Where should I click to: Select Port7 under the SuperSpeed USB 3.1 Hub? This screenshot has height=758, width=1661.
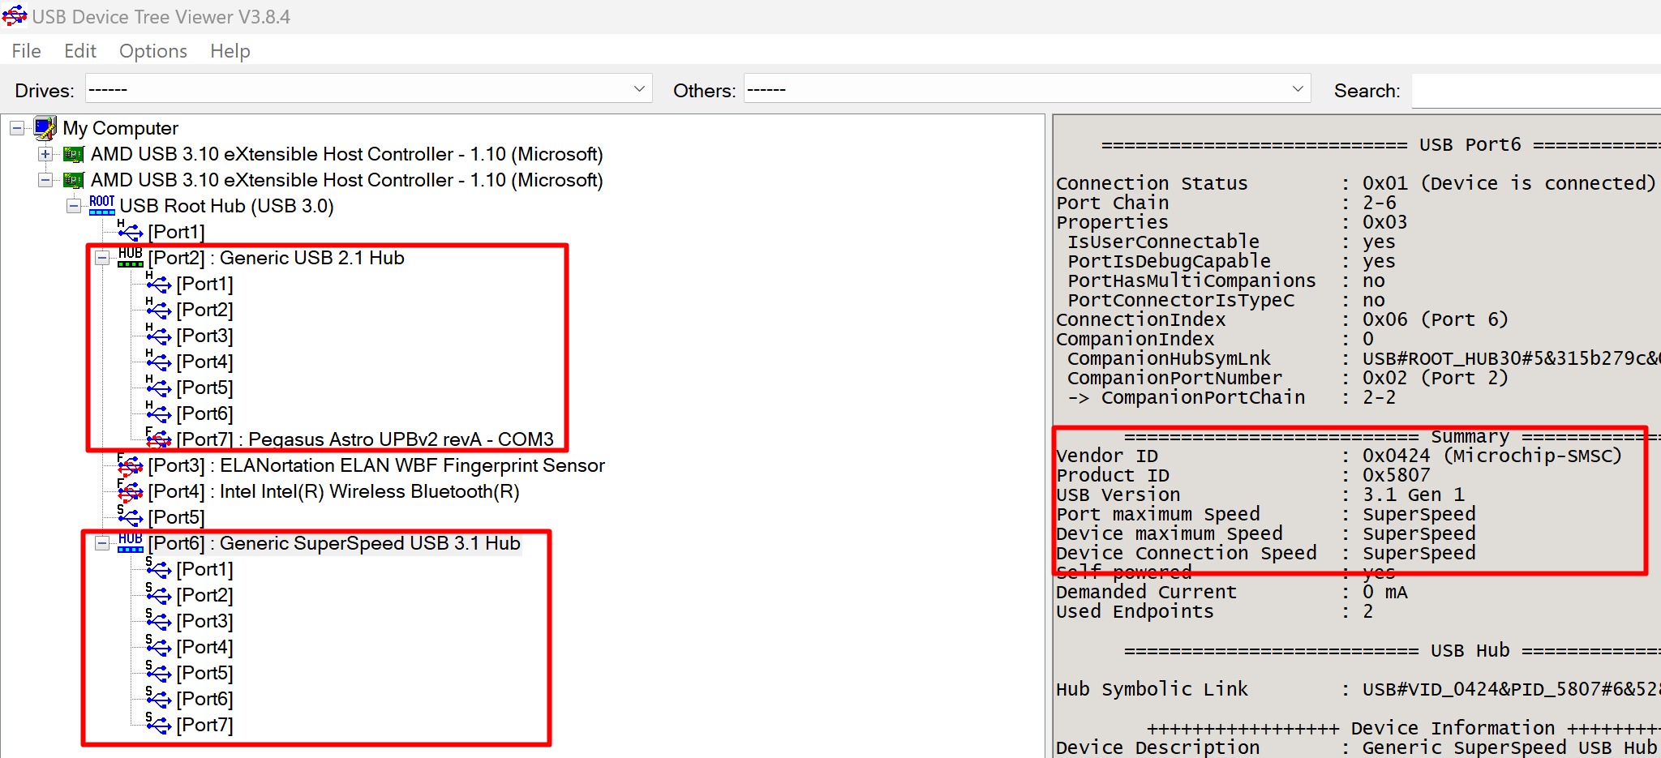204,725
